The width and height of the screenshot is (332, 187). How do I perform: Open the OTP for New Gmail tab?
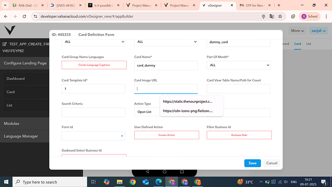[x=255, y=5]
